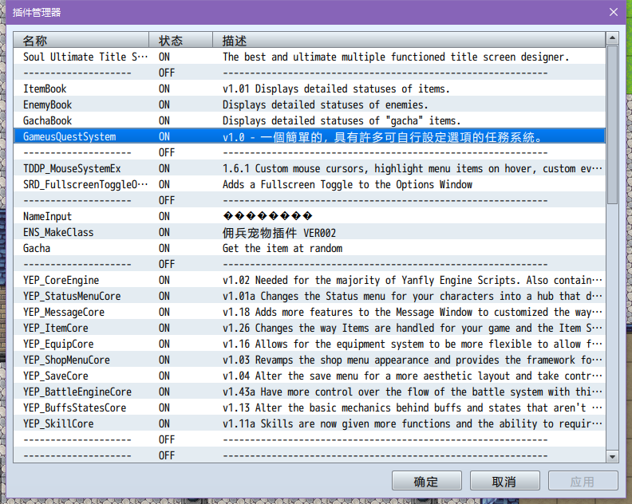Image resolution: width=632 pixels, height=504 pixels.
Task: Close the plugin manager window
Action: click(x=613, y=12)
